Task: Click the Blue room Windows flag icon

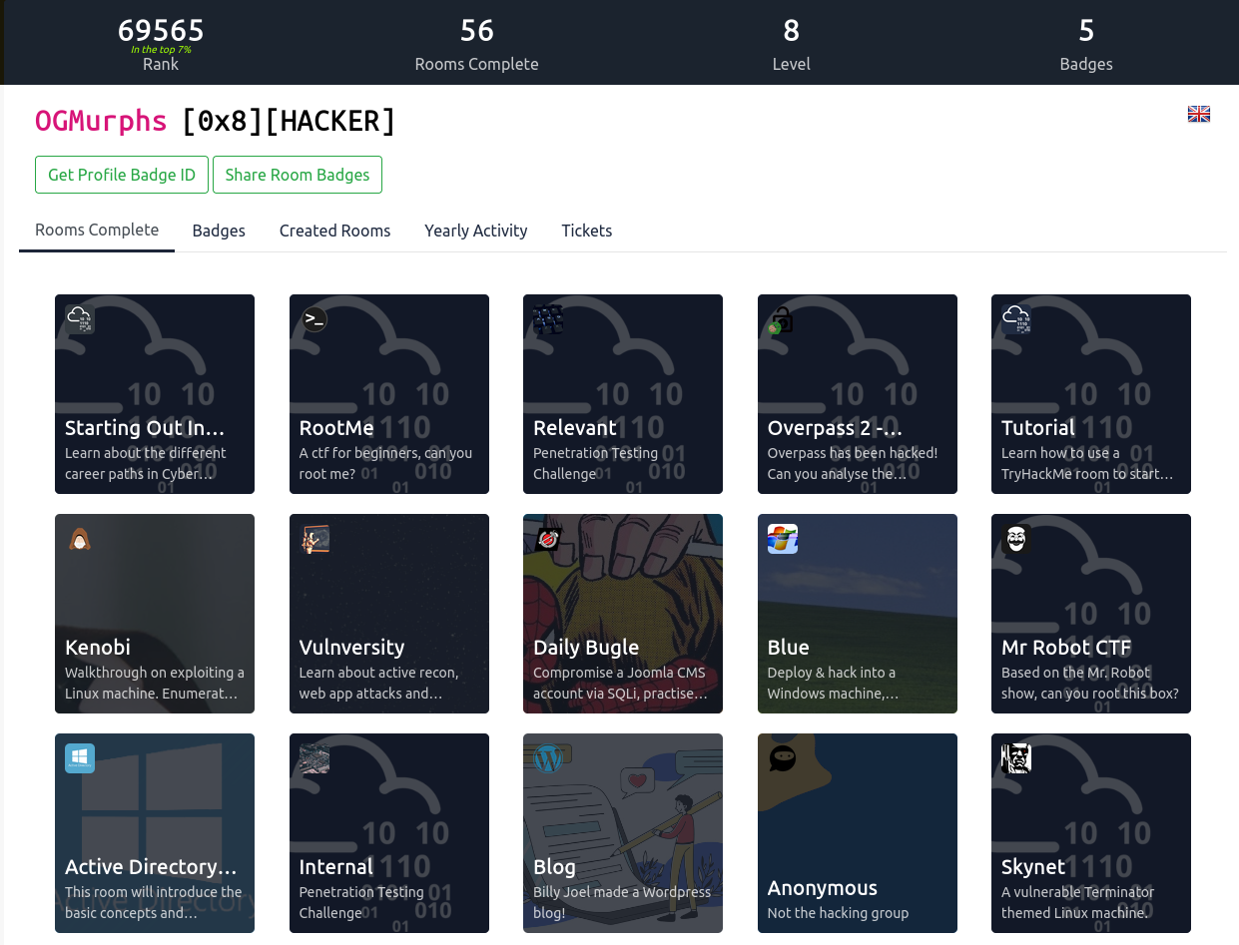Action: [x=783, y=539]
